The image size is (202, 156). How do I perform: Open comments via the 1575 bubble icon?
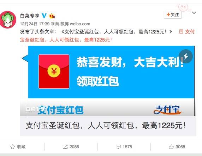click(118, 147)
